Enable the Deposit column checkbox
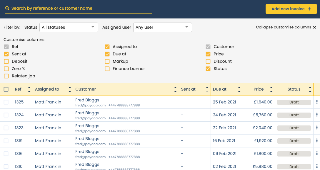The width and height of the screenshot is (320, 170). click(6, 61)
